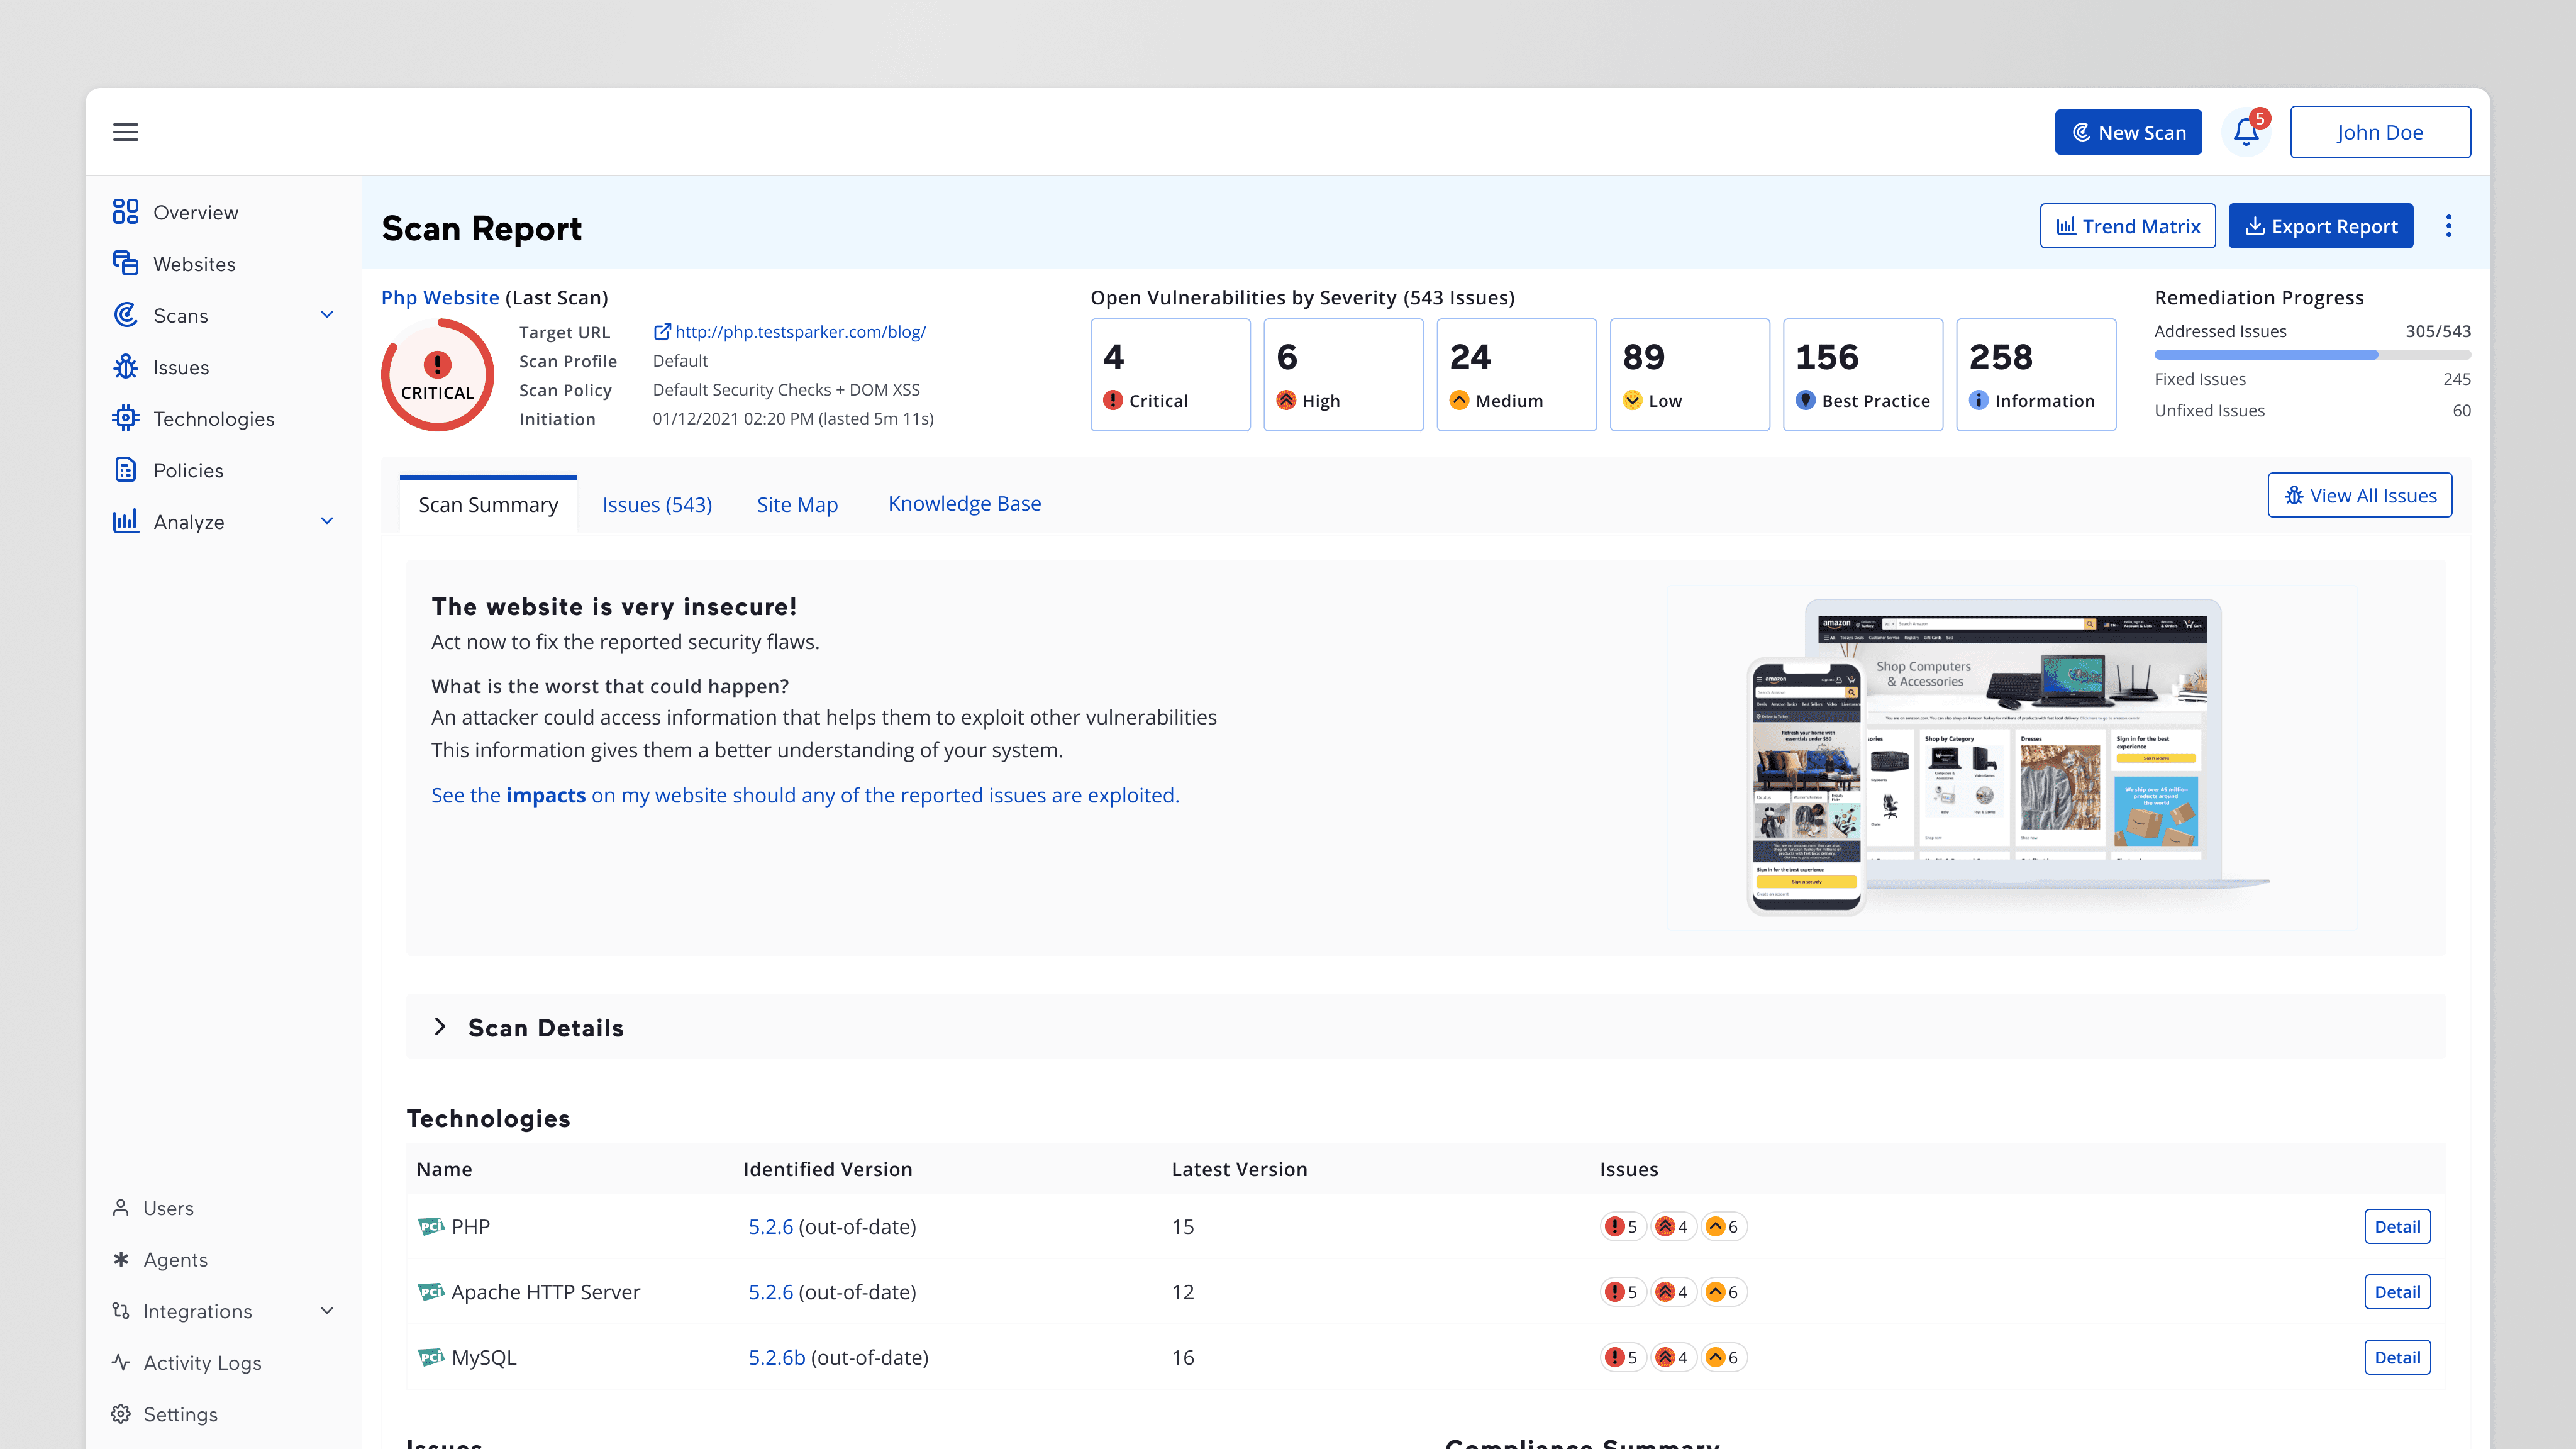Click the red Critical severity icon
This screenshot has width=2576, height=1449.
(1113, 400)
